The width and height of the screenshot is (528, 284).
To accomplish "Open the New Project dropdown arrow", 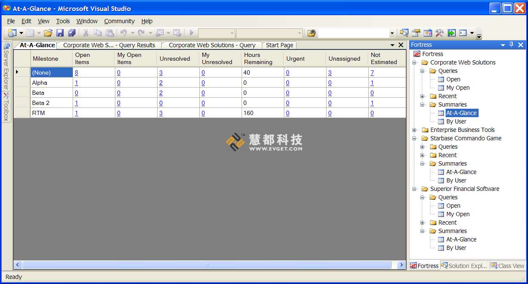I will tap(21, 33).
